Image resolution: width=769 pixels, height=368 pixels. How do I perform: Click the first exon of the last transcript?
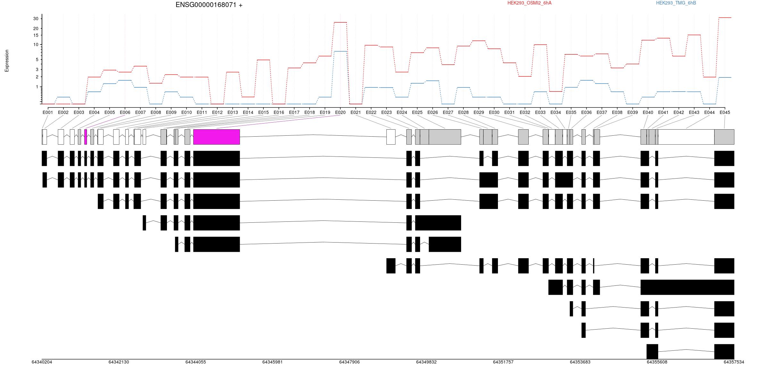click(652, 352)
